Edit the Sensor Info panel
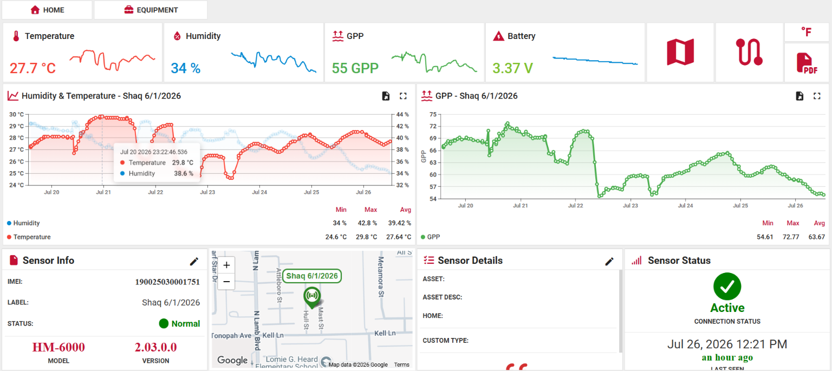Screen dimensions: 832x371 coord(194,261)
